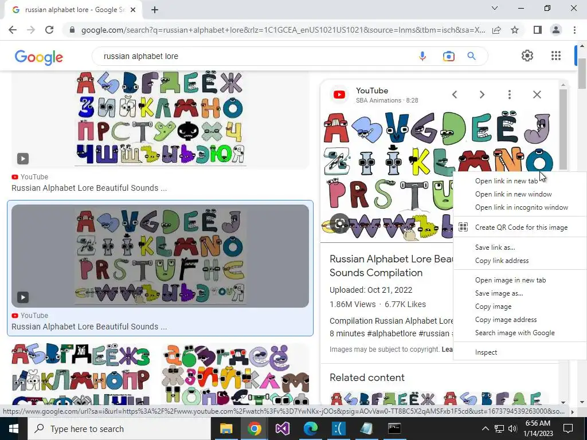This screenshot has width=587, height=440.
Task: View site information lock icon
Action: (72, 30)
